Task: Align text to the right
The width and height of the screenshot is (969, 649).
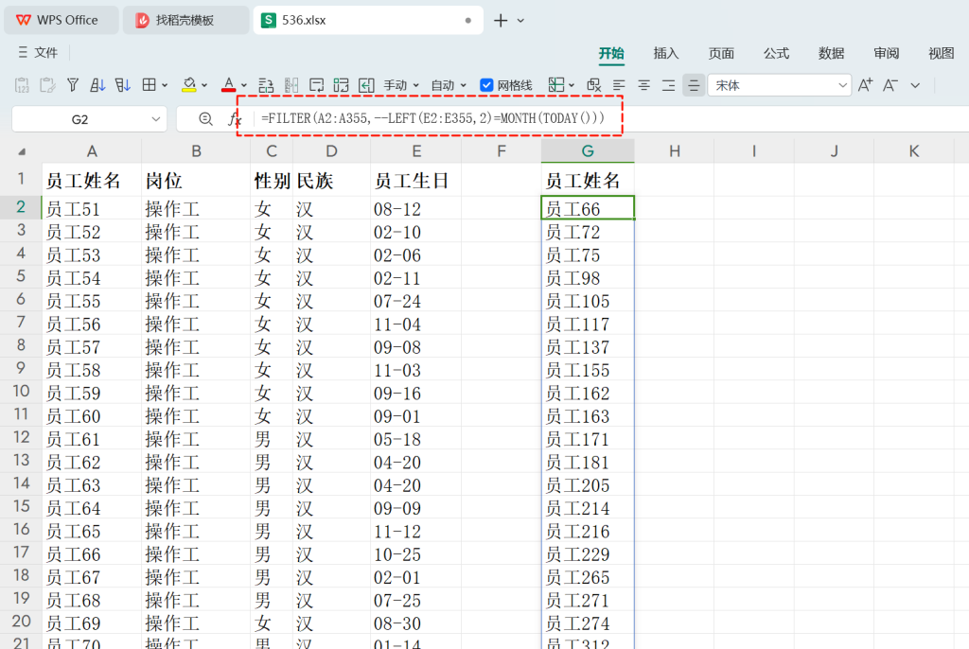Action: click(669, 85)
